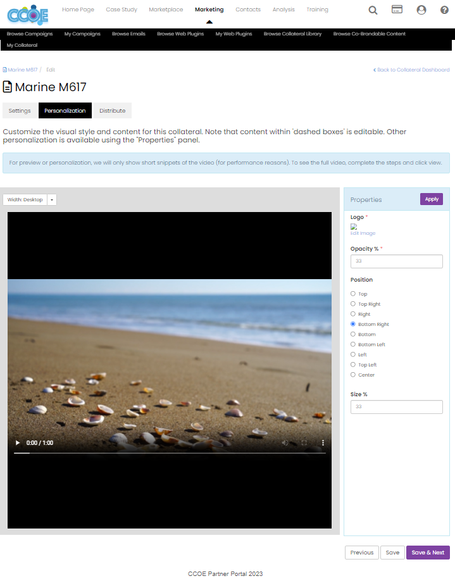The image size is (455, 588).
Task: Select the Personalization tab
Action: pyautogui.click(x=65, y=111)
